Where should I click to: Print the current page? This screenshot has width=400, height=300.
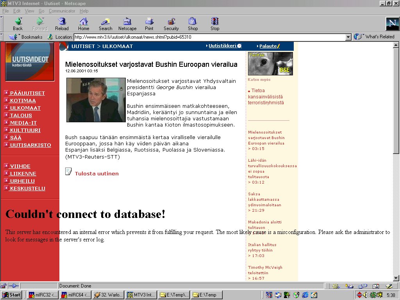(x=149, y=24)
